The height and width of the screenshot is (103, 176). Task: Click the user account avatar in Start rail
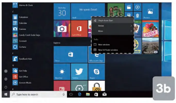pyautogui.click(x=6, y=71)
